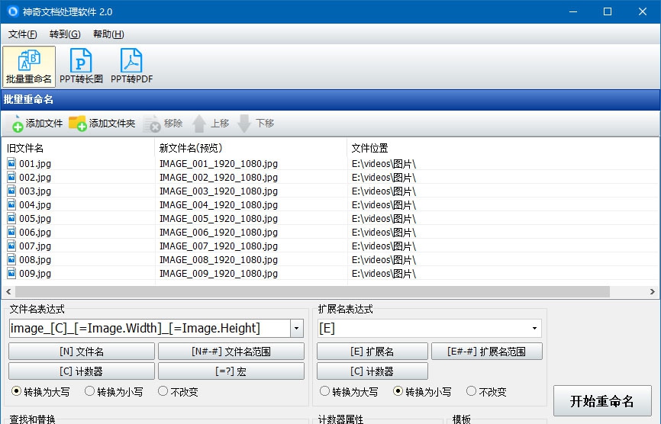Select 不改变 for file name
This screenshot has height=424, width=661.
(x=163, y=391)
